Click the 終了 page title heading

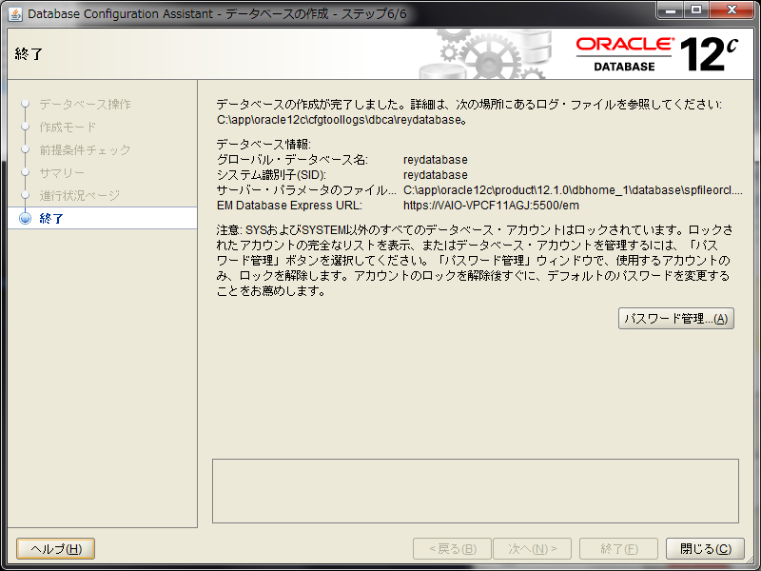[x=29, y=54]
